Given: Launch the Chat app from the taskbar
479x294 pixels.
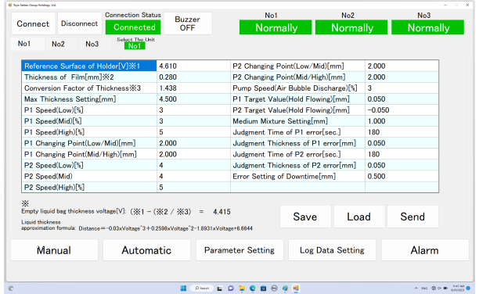Looking at the screenshot, I should coord(231,289).
